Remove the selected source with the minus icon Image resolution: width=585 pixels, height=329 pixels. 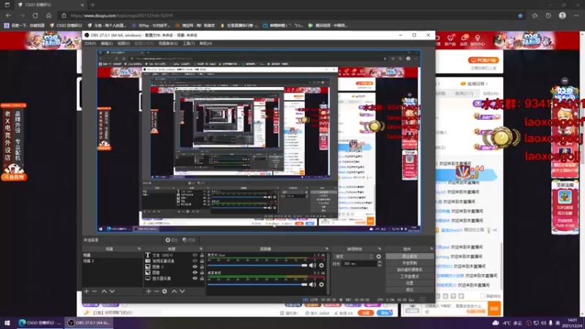tap(156, 291)
